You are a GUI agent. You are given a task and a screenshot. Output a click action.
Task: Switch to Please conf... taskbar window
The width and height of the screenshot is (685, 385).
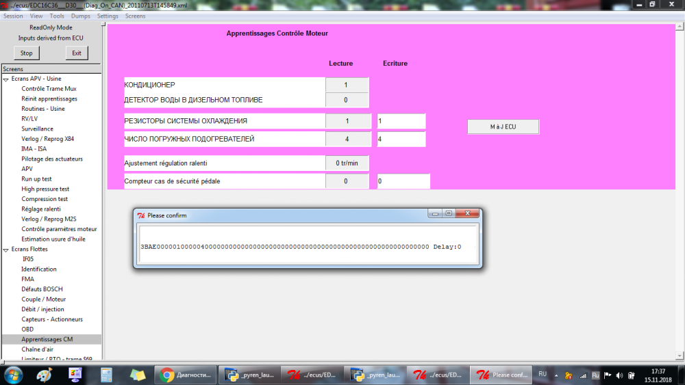[501, 375]
